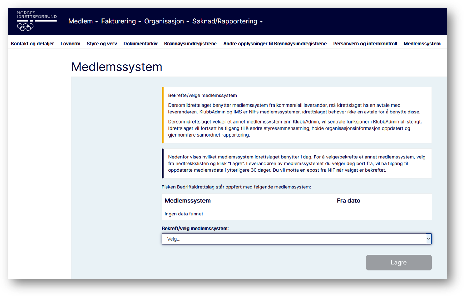Open the Fakturering menu
Screen dimensions: 464x296
tap(121, 21)
